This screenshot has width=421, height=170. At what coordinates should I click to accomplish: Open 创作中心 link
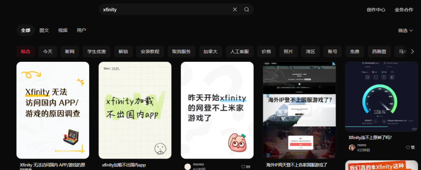[376, 10]
